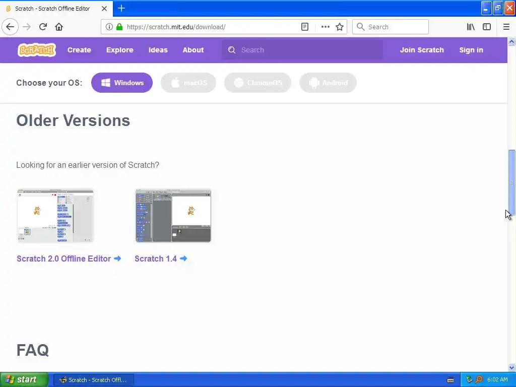Click the green secure padlock icon
Screen dimensions: 516x387
pyautogui.click(x=119, y=27)
